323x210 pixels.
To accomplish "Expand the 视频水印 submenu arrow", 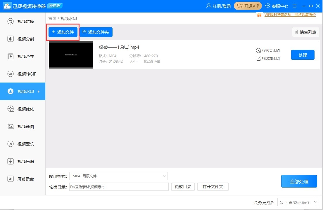I will pos(39,92).
